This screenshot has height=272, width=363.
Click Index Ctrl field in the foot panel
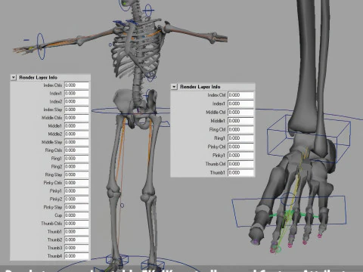pos(240,95)
